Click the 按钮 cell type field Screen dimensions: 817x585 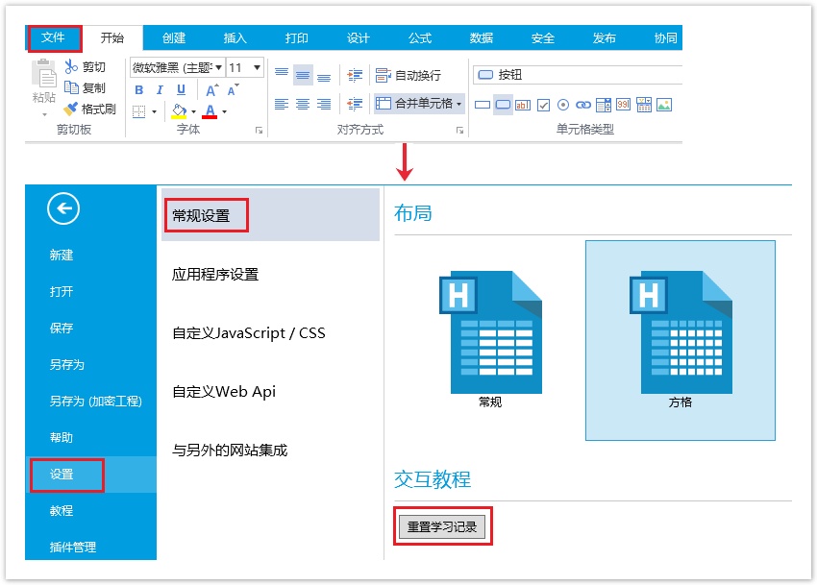pyautogui.click(x=577, y=75)
